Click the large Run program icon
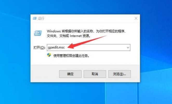 [x=38, y=33]
